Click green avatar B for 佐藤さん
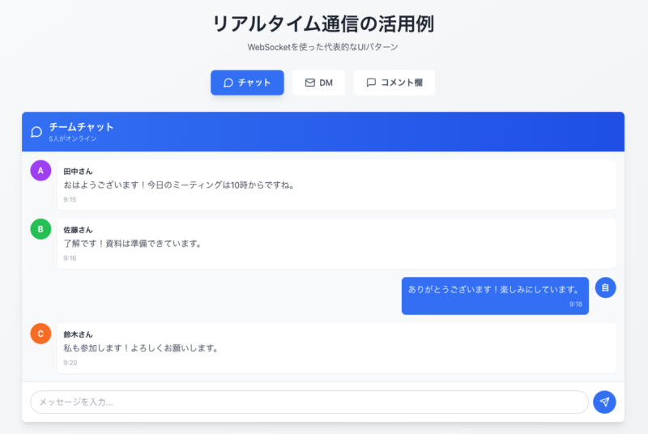This screenshot has width=648, height=434. [x=40, y=229]
